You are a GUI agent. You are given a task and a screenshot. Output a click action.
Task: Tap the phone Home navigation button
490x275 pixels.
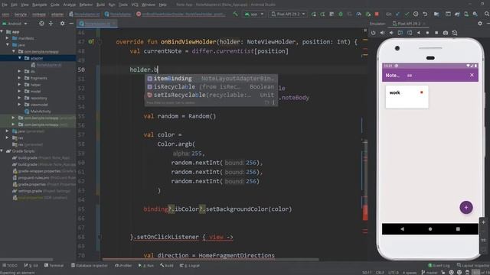click(x=430, y=229)
